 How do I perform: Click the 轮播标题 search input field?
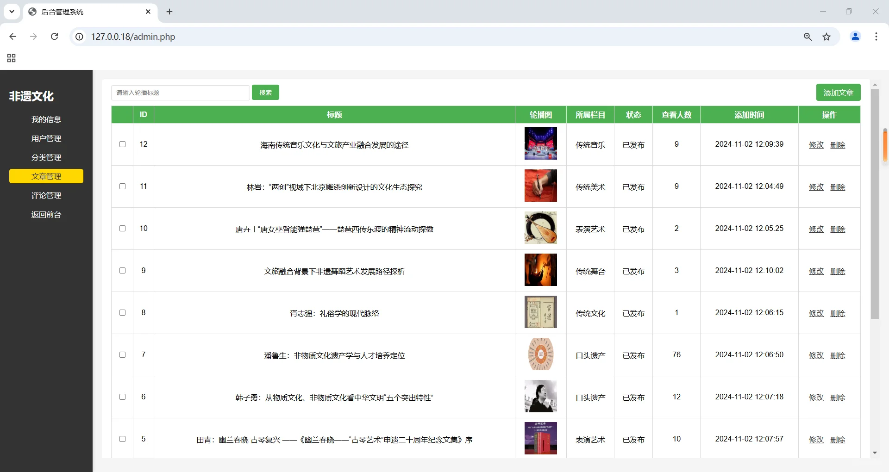pos(180,92)
